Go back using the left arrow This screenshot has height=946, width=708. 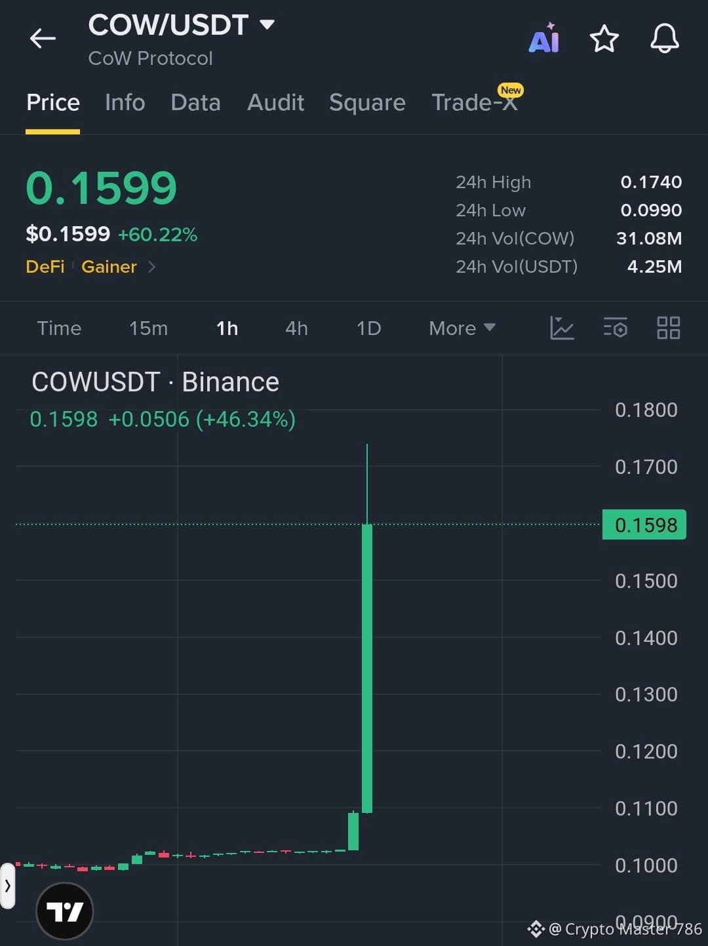(43, 39)
